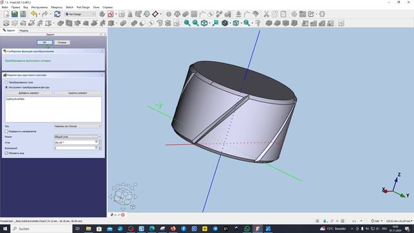The width and height of the screenshot is (414, 233).
Task: Open the Task View taskbar icon
Action: tap(78, 228)
